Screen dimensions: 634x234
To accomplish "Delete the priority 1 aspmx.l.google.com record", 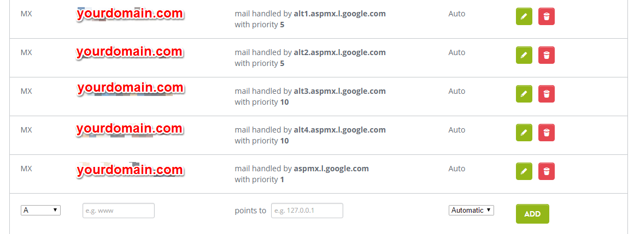I will click(546, 171).
